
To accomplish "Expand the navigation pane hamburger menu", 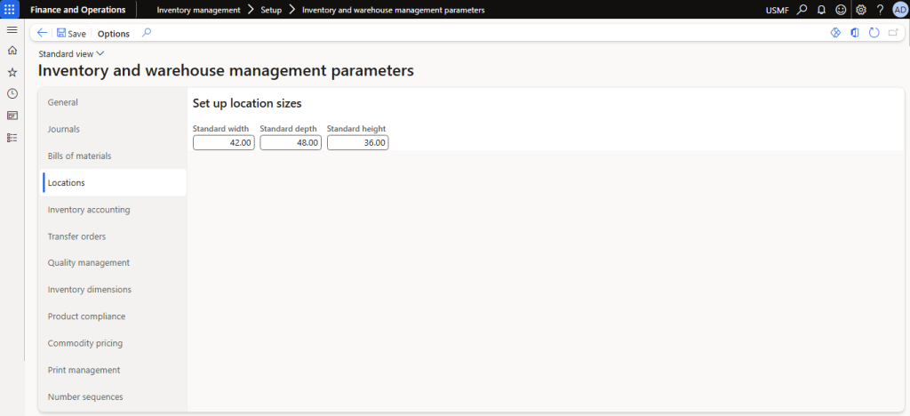I will point(12,30).
